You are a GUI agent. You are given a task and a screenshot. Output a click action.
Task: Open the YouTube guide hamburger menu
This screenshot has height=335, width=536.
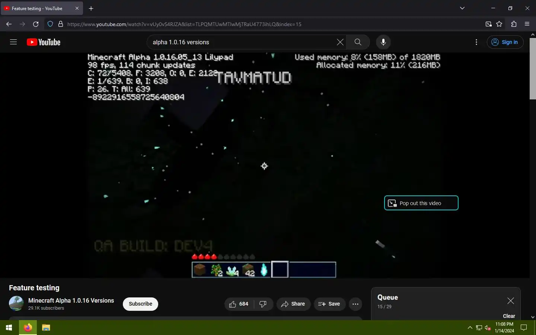click(x=13, y=42)
